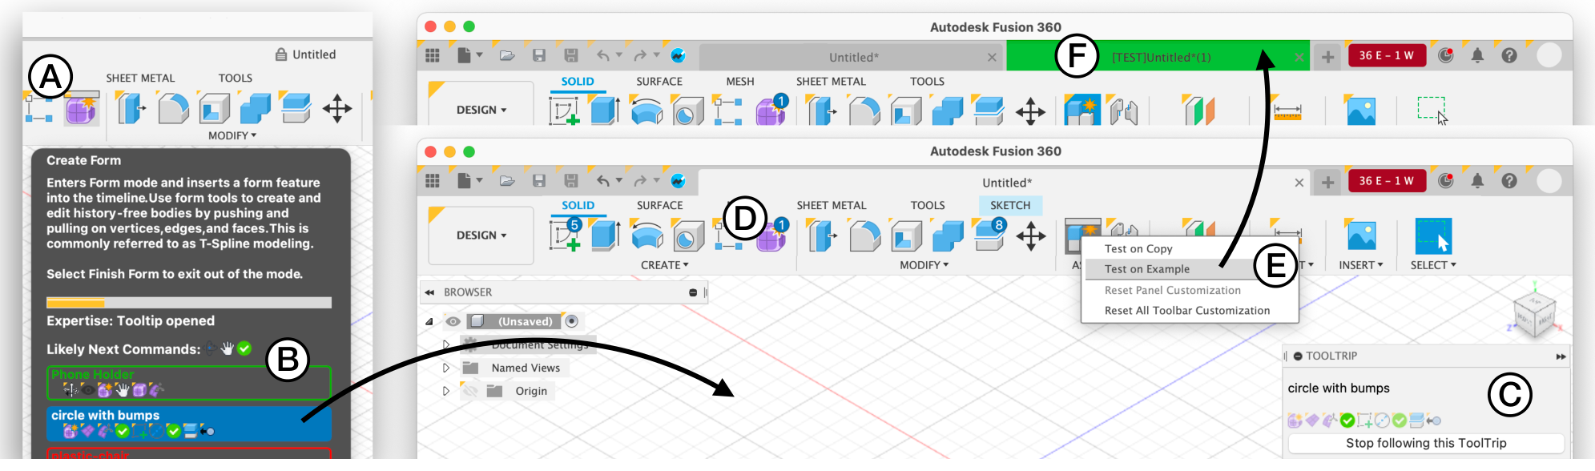Open File dropdown arrow in top window
1595x471 pixels.
click(479, 55)
